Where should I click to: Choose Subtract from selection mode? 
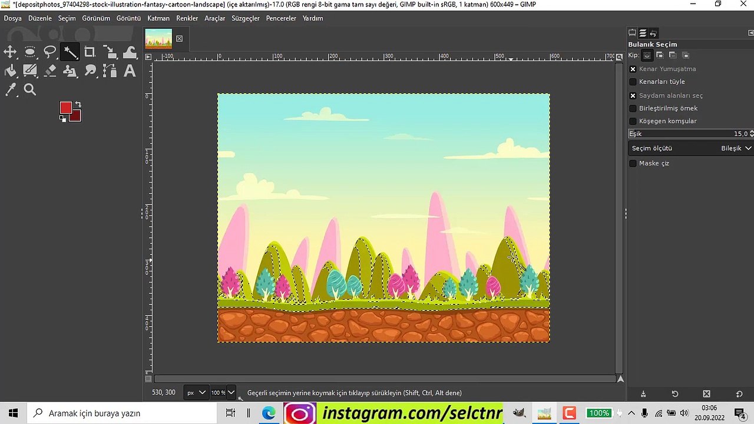673,55
